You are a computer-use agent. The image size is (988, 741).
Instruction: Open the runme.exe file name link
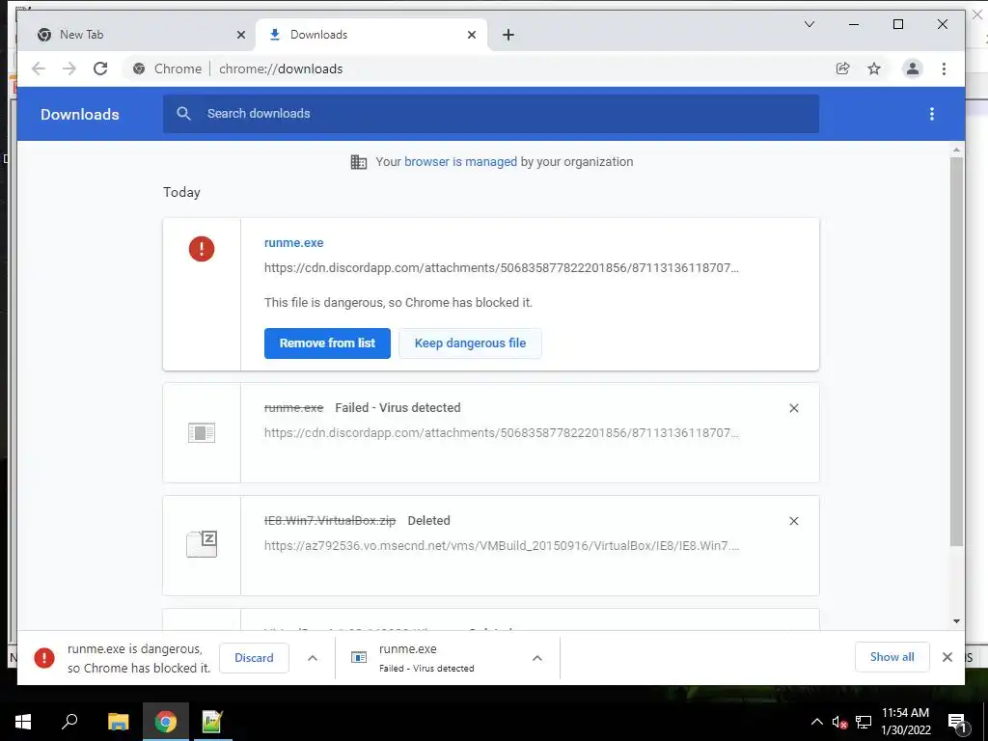(293, 242)
